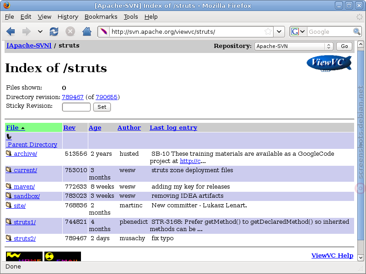Click the Sticky Revision input field
The height and width of the screenshot is (274, 366).
coord(76,107)
